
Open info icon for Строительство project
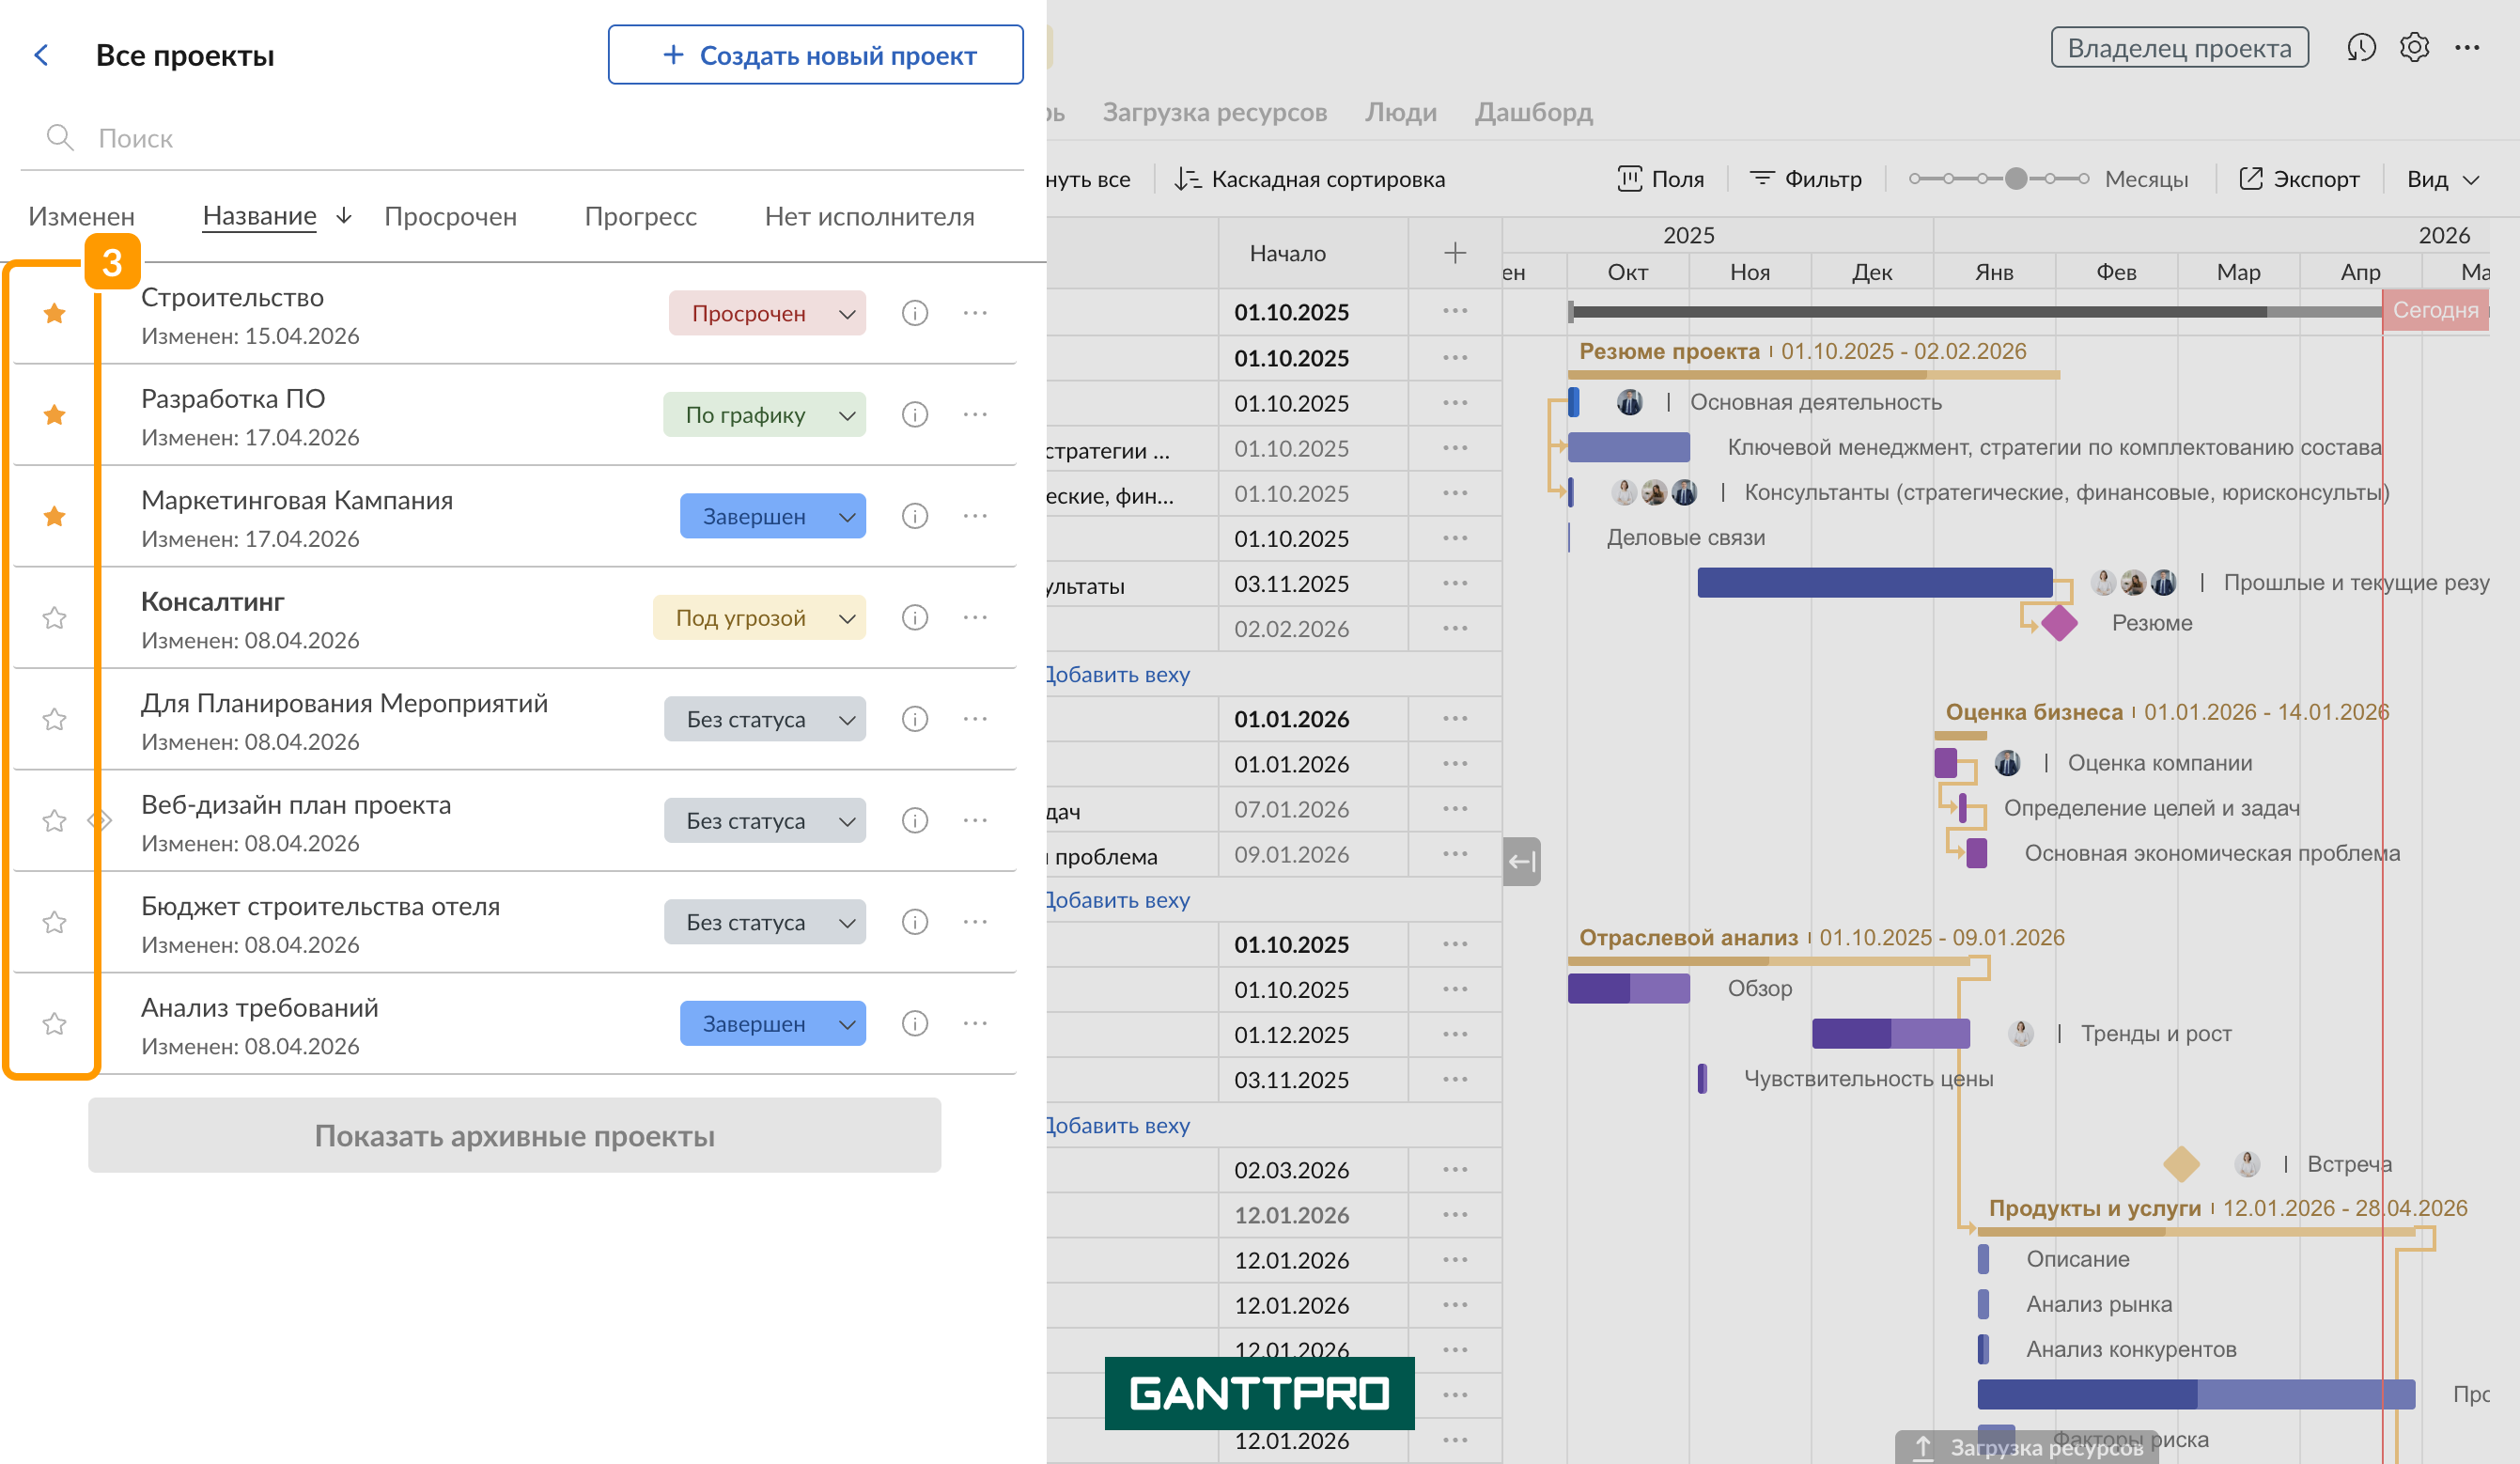click(x=914, y=313)
